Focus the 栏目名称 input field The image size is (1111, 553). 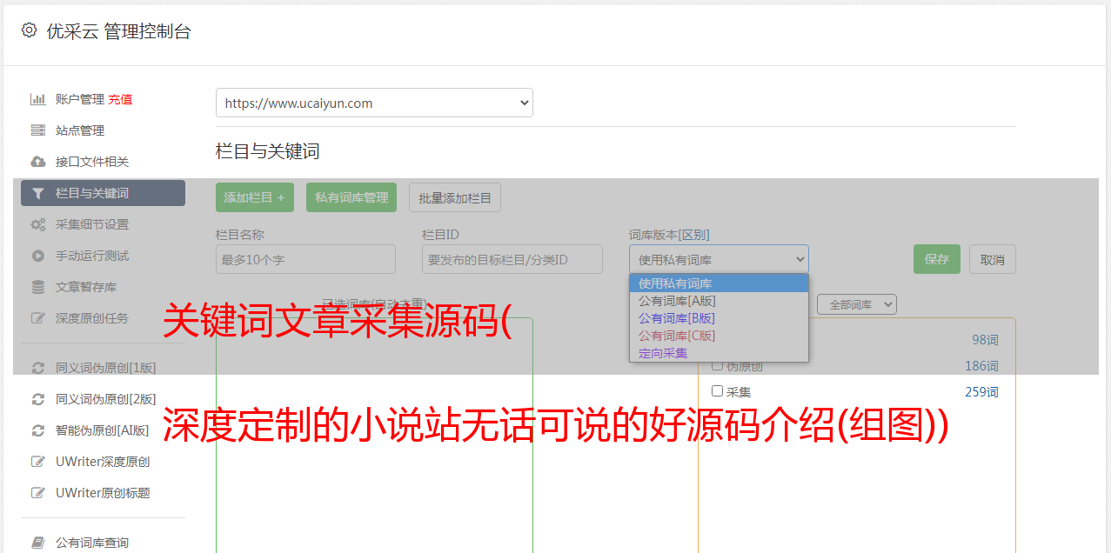305,259
